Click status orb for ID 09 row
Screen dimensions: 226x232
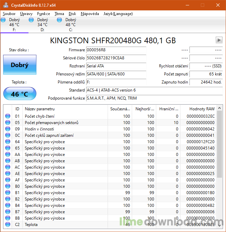[x=8, y=129]
